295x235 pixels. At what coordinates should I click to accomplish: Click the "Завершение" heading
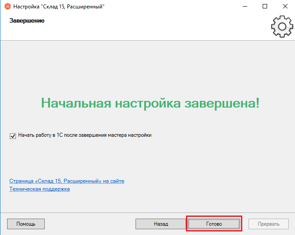point(27,20)
